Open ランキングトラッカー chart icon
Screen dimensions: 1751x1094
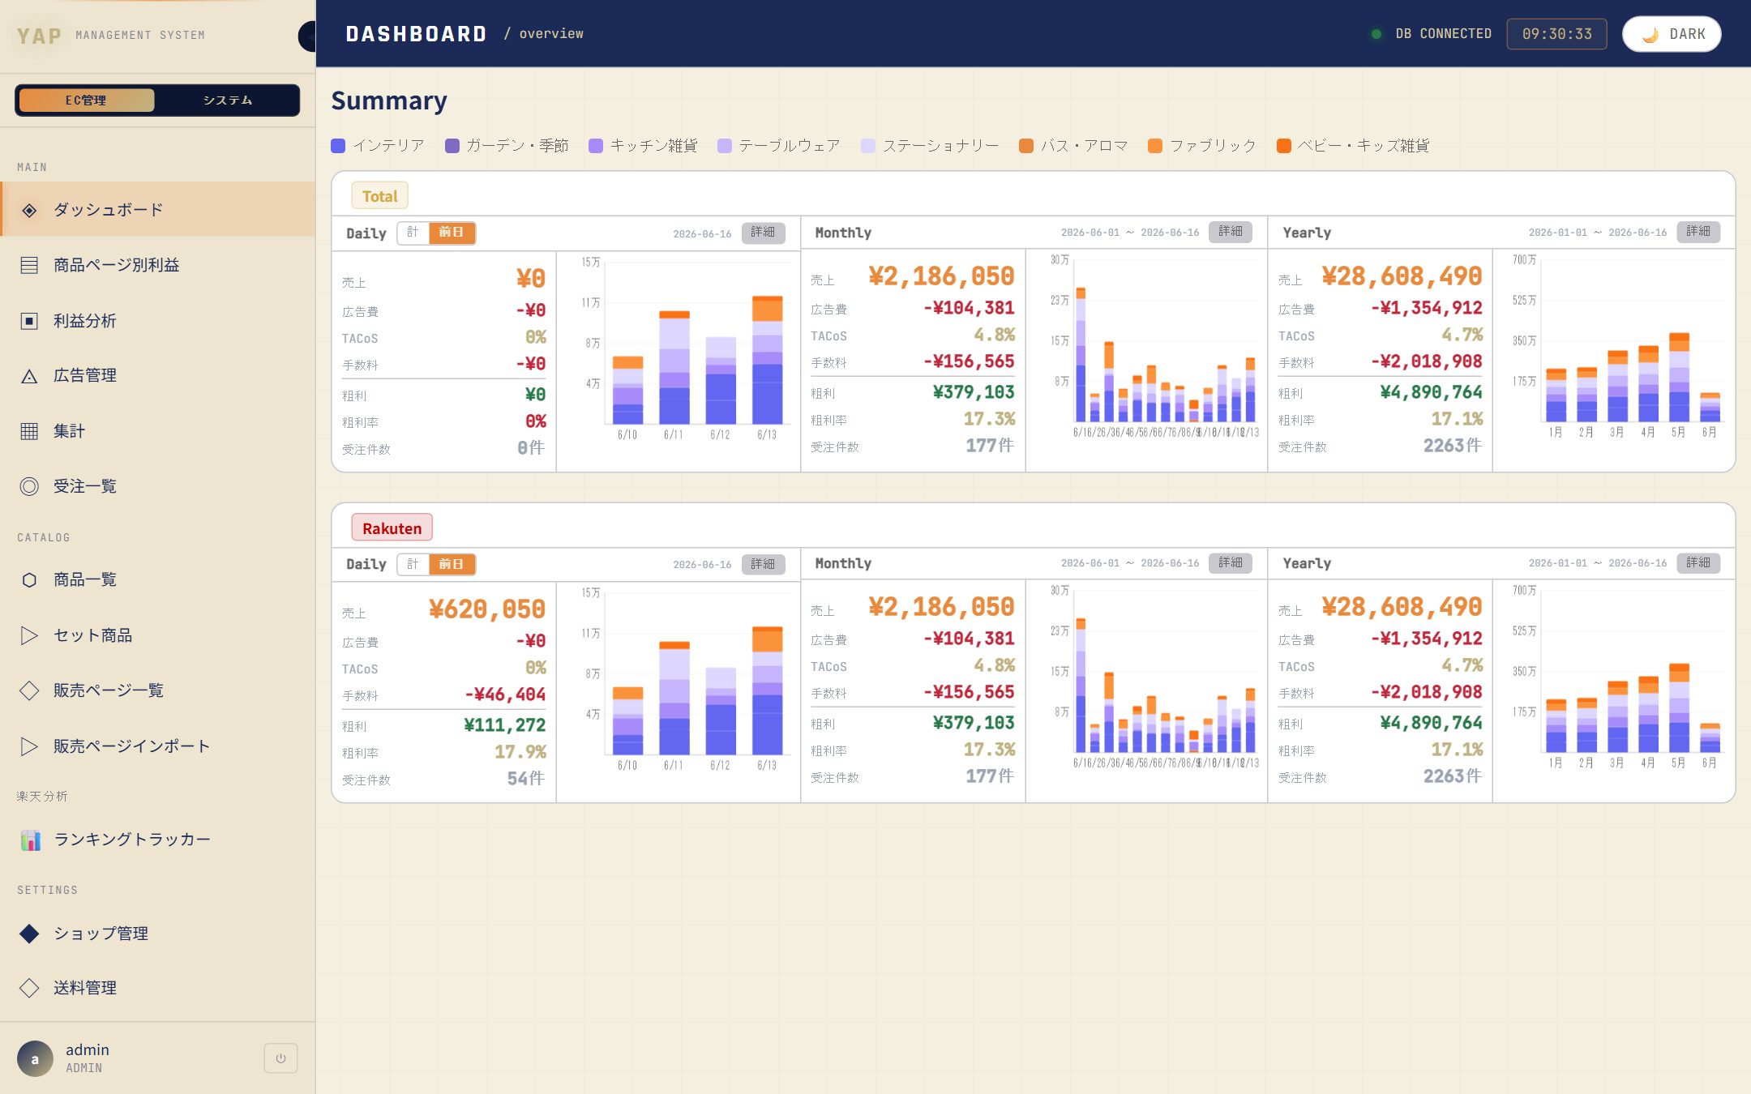pyautogui.click(x=31, y=840)
